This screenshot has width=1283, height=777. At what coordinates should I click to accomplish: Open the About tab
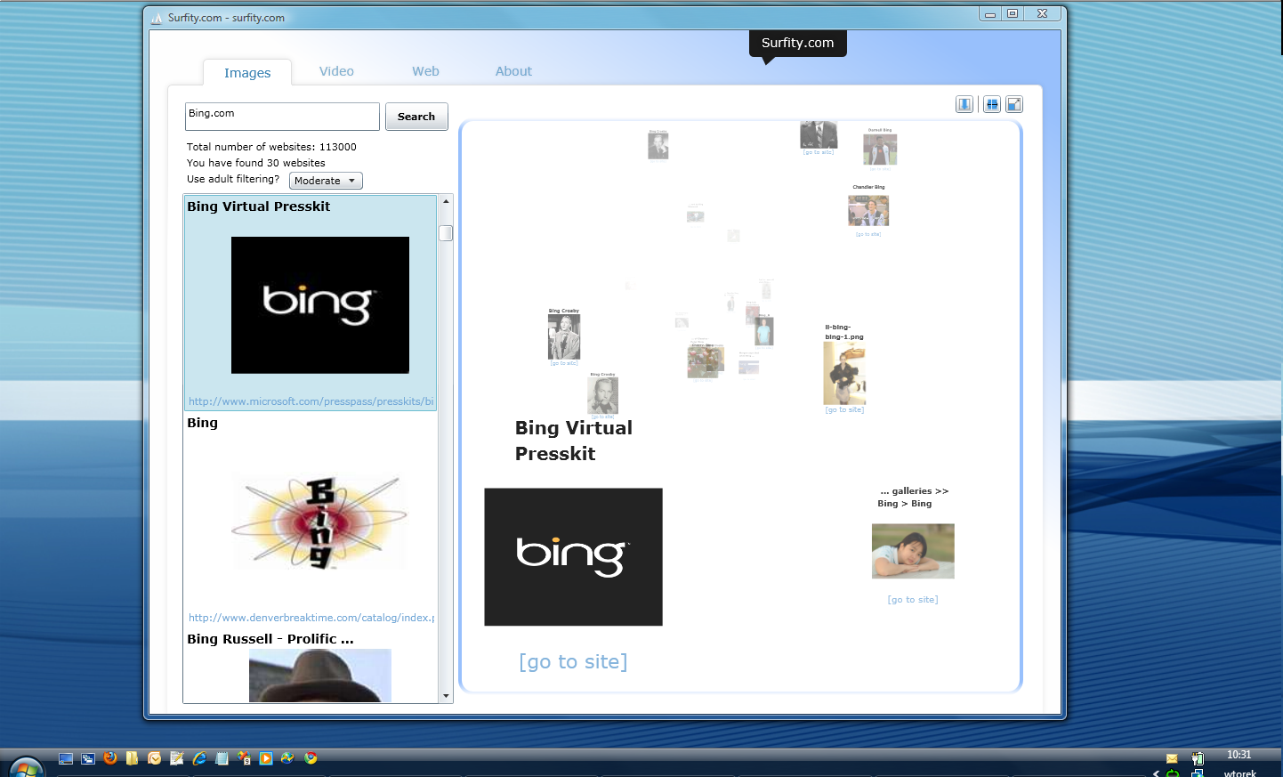pos(513,71)
